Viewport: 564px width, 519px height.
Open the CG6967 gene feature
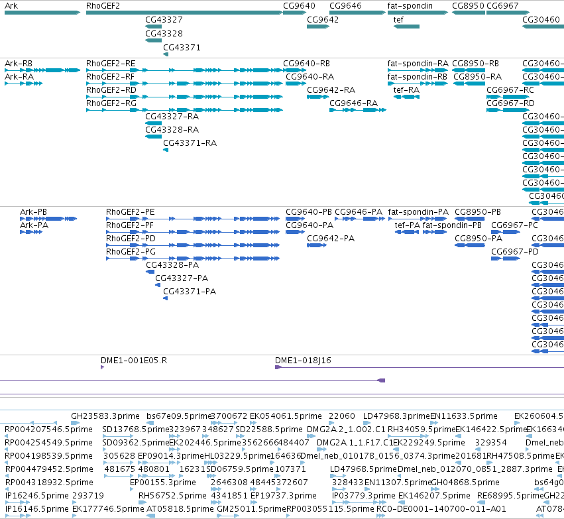tap(508, 13)
